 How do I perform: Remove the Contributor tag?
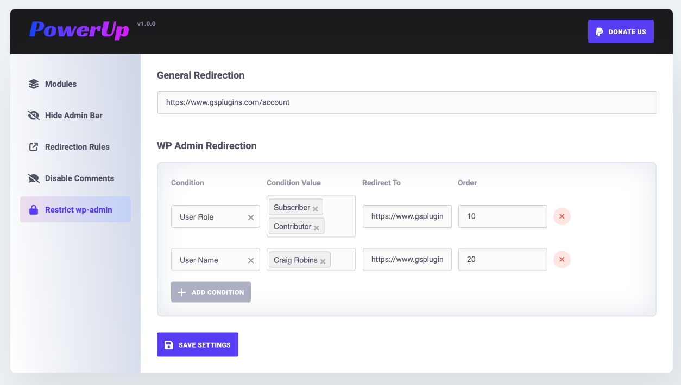[317, 228]
